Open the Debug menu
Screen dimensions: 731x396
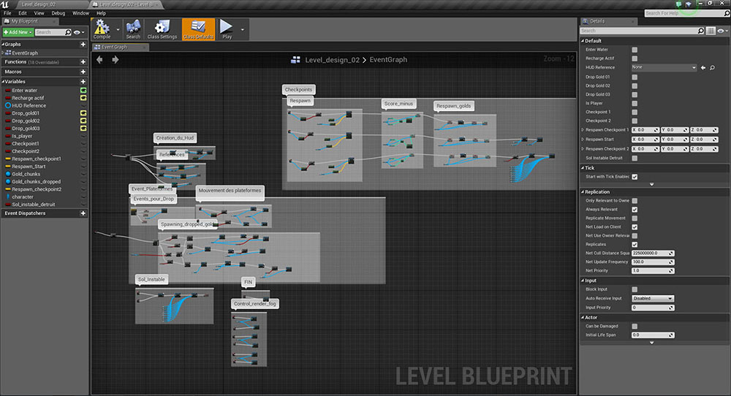(x=58, y=13)
